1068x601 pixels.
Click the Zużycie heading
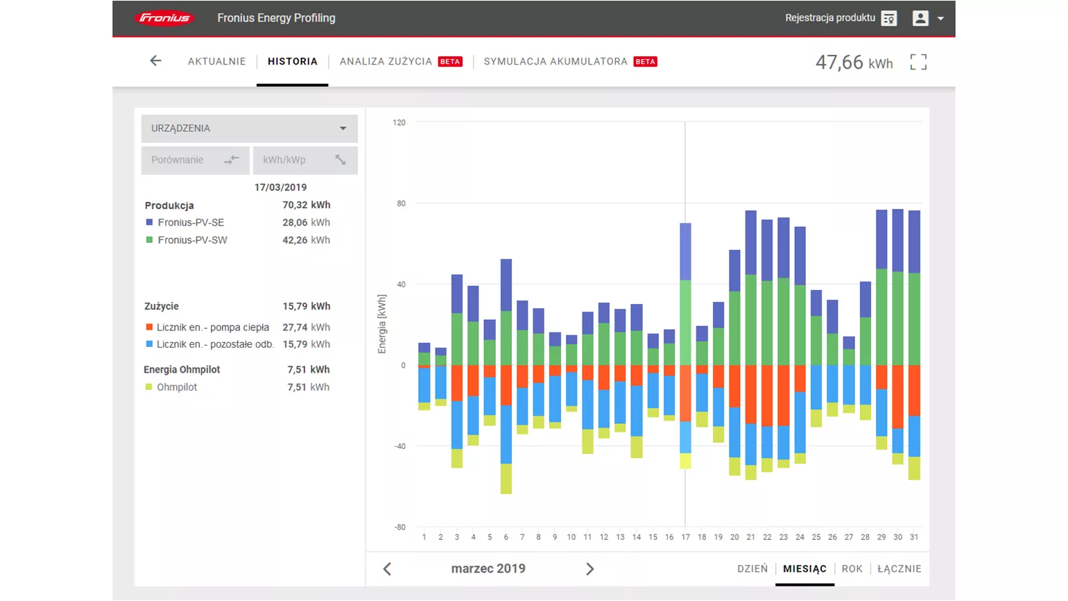162,306
